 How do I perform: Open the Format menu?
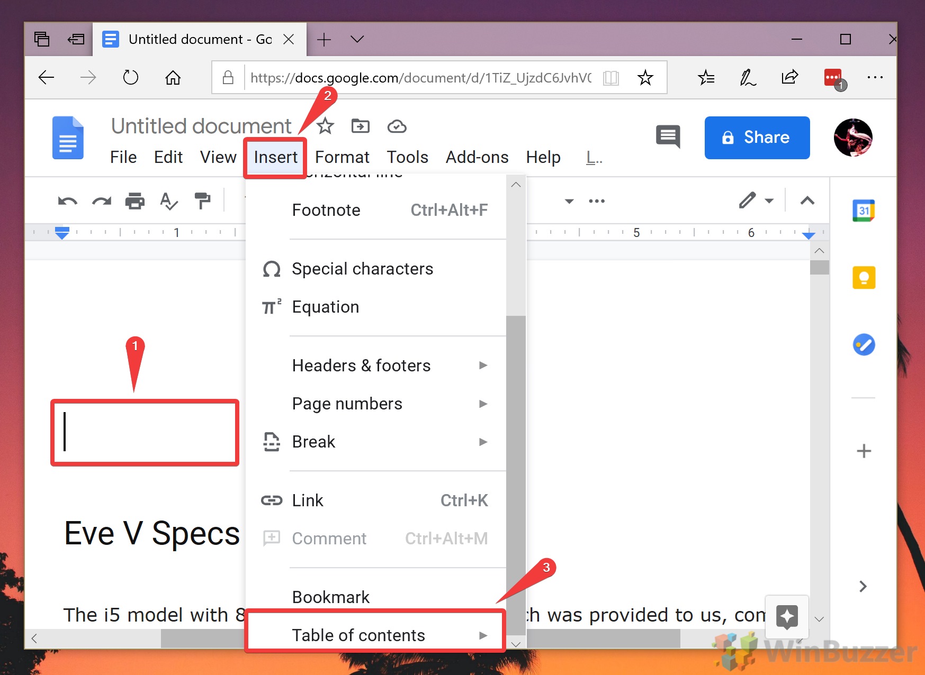pos(342,157)
